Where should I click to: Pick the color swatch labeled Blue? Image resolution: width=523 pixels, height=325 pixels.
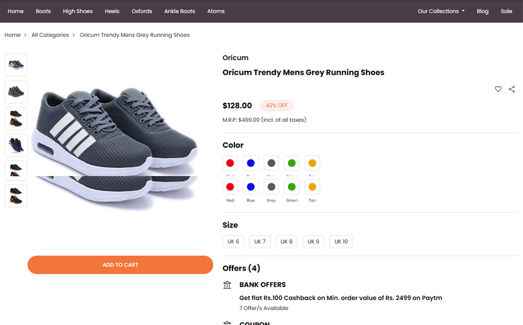pyautogui.click(x=250, y=187)
